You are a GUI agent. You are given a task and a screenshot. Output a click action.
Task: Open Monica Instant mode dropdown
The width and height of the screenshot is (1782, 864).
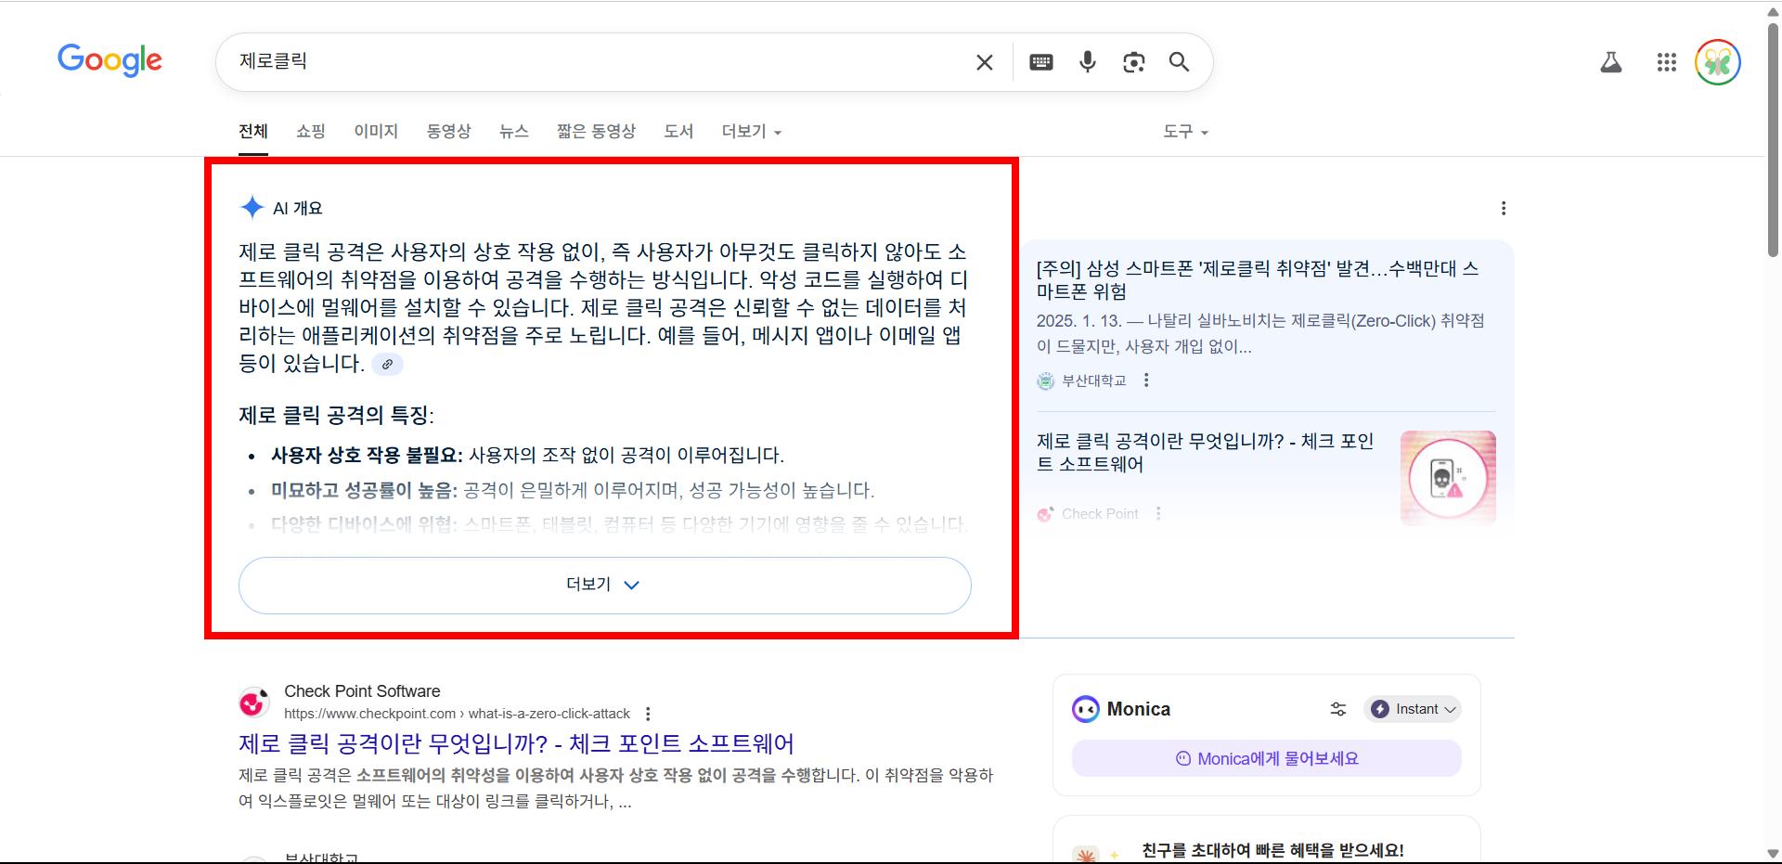pos(1413,709)
